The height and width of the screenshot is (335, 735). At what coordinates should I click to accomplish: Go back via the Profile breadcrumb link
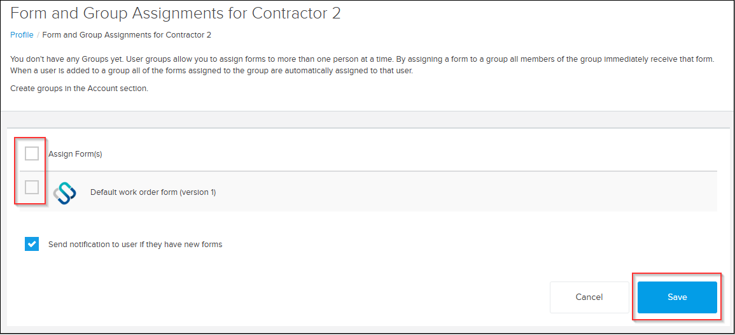point(22,35)
